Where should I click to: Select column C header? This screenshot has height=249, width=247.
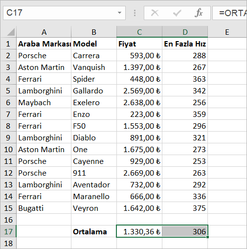click(x=139, y=32)
